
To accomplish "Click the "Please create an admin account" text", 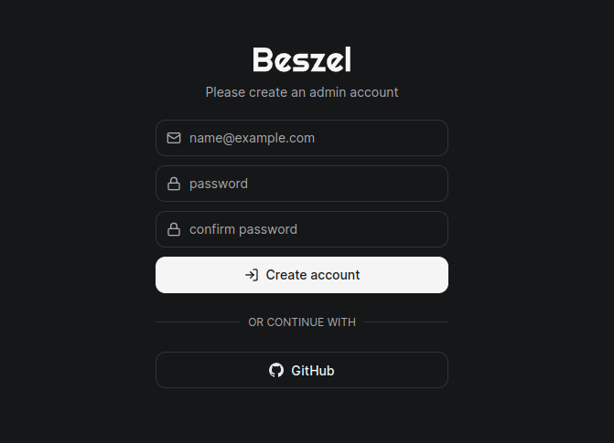I will click(302, 92).
